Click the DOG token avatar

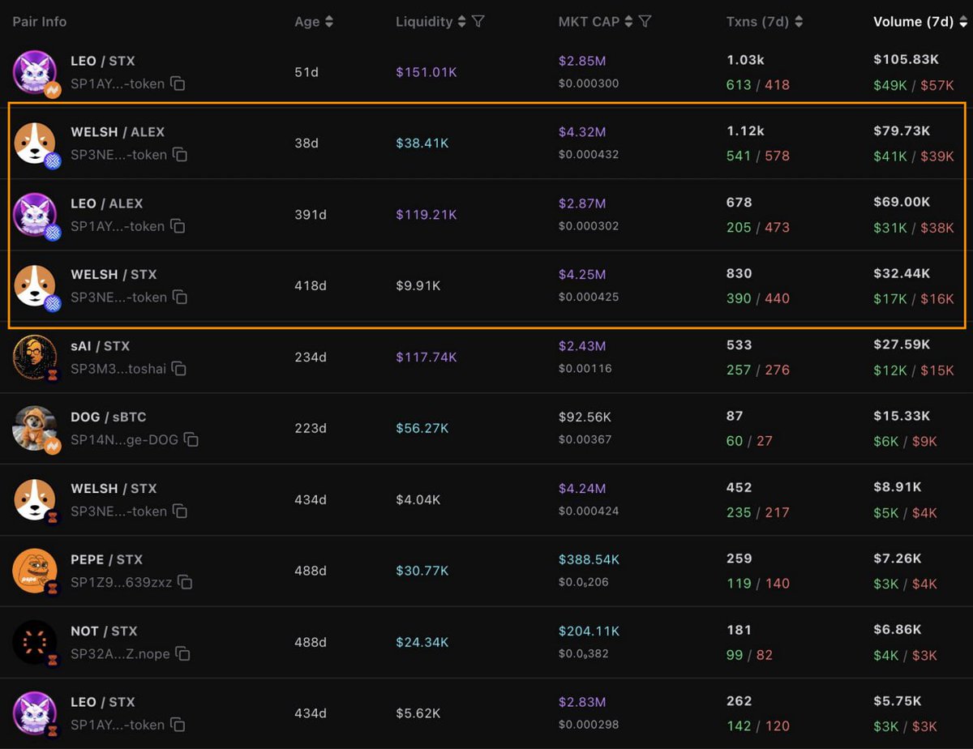click(x=35, y=429)
